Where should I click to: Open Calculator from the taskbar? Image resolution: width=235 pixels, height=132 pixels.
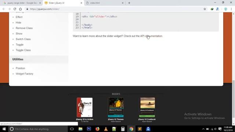point(123,129)
